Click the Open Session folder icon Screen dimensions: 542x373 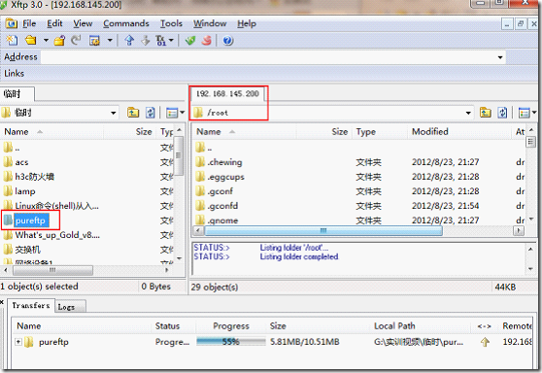click(x=31, y=41)
